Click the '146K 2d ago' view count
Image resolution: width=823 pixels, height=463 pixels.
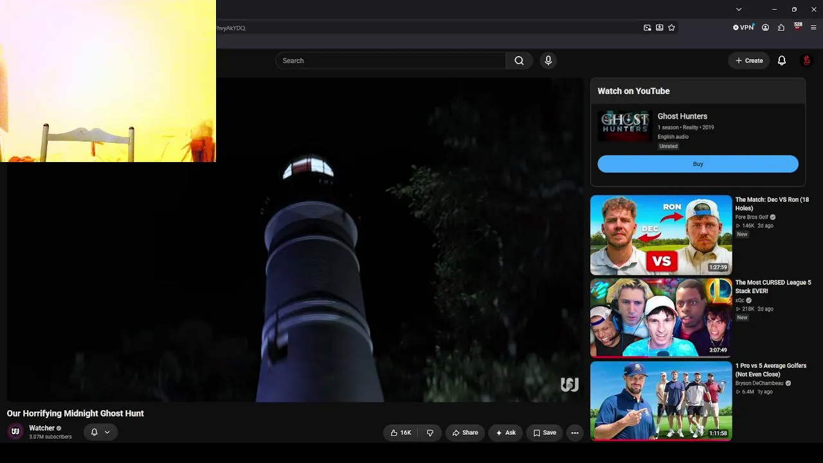click(x=754, y=226)
